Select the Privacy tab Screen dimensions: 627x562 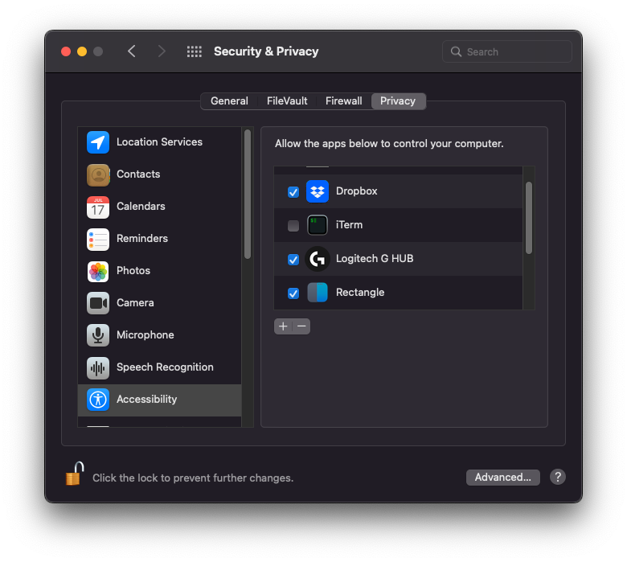click(x=398, y=101)
